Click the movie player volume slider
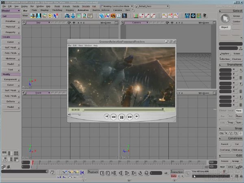 click(76, 114)
